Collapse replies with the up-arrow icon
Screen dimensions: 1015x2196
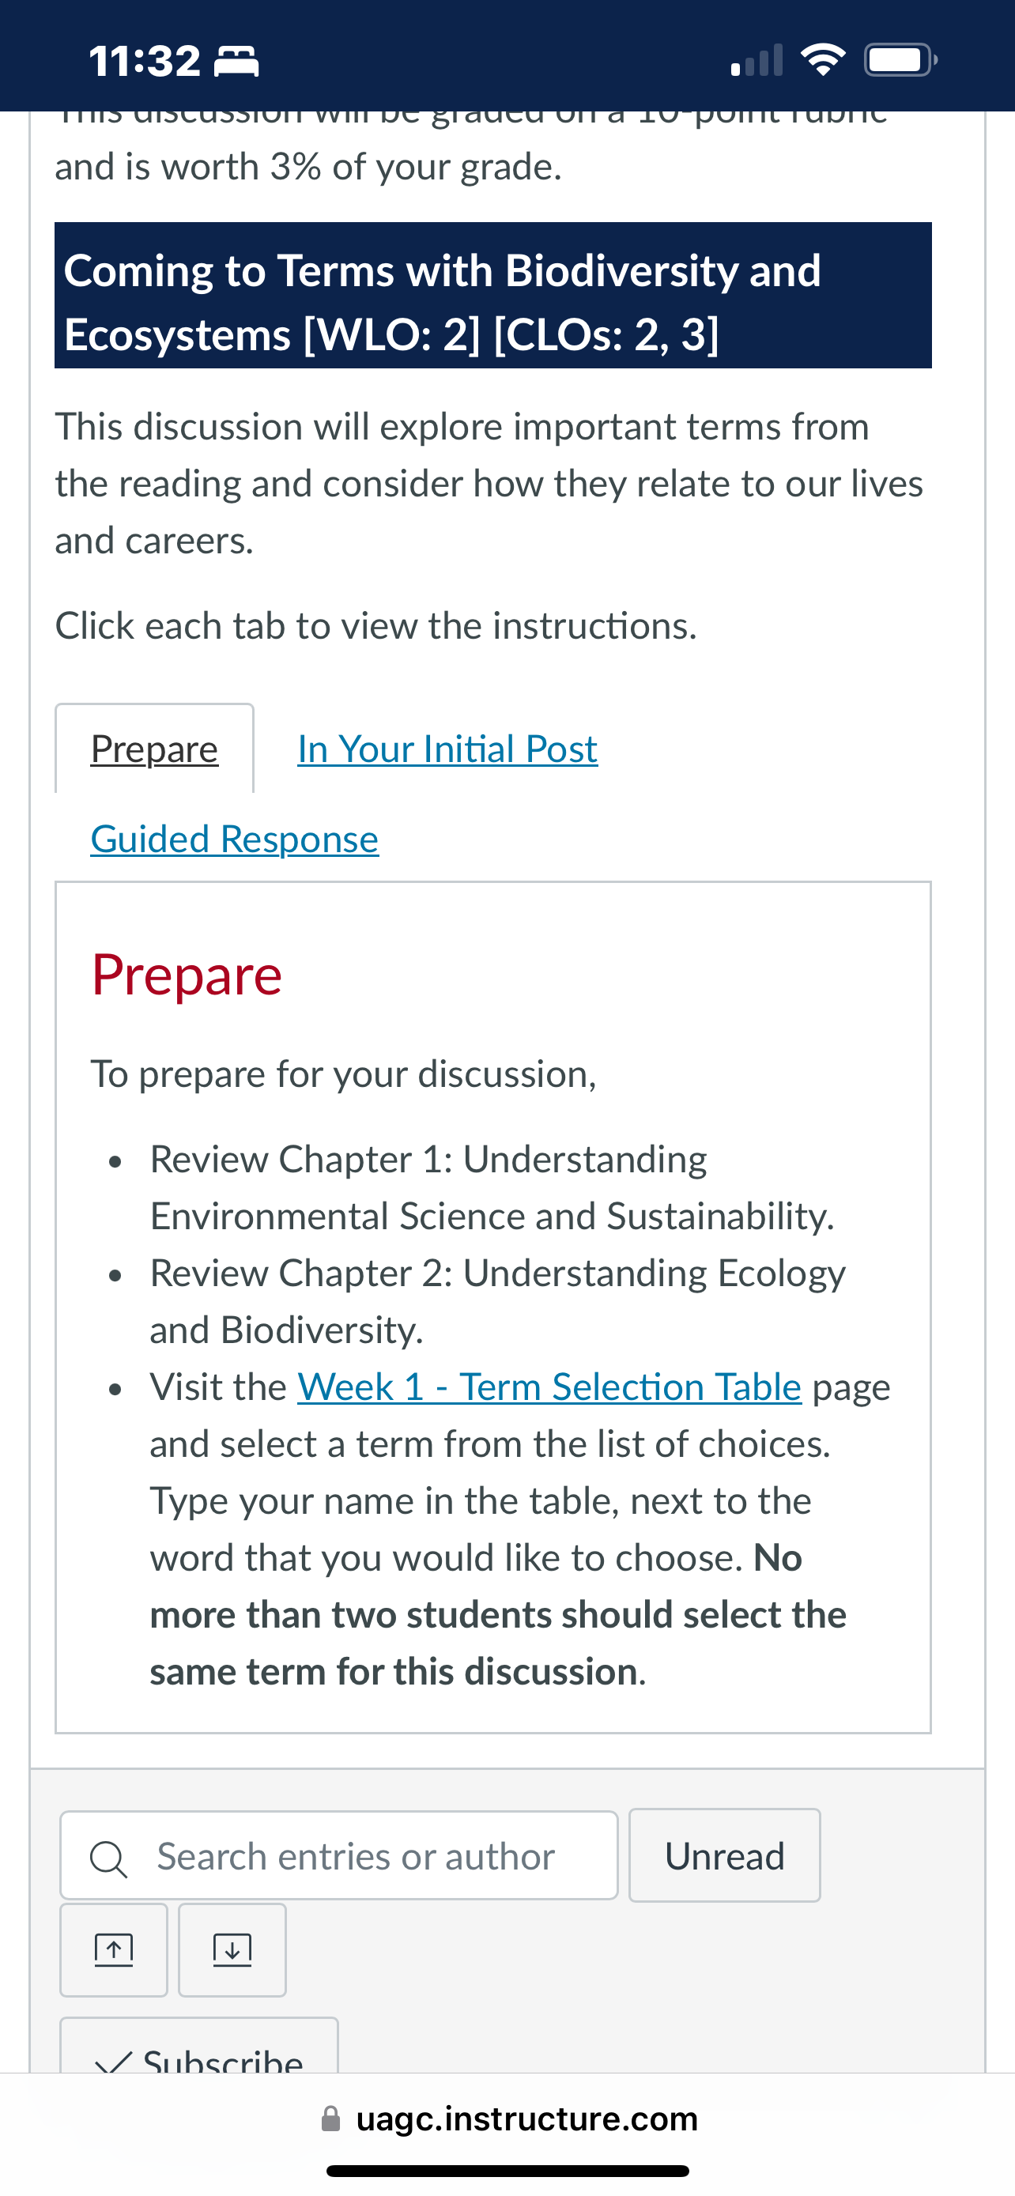coord(113,1949)
